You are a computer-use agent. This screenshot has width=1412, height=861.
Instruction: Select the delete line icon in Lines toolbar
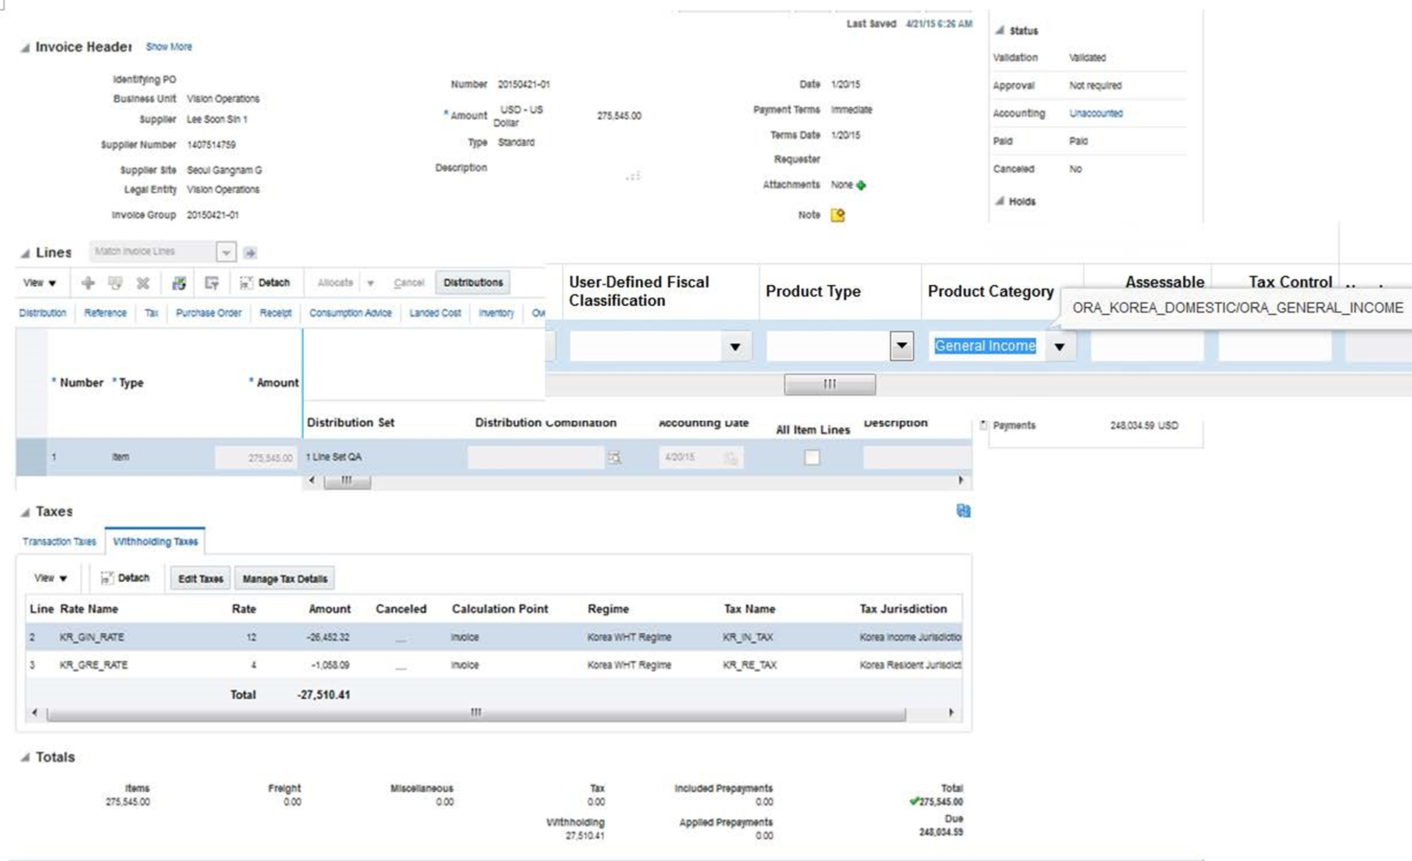(143, 283)
